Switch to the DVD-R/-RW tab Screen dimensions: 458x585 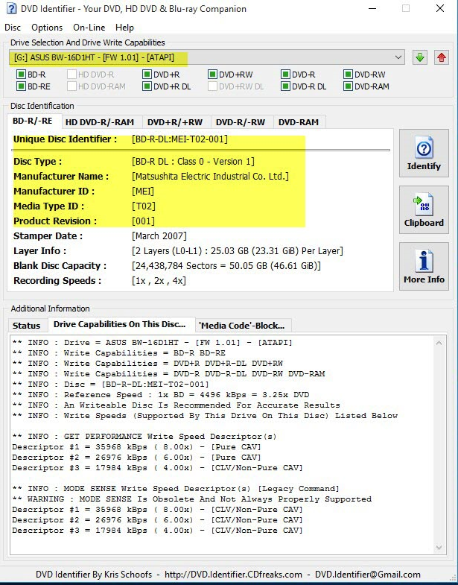pos(241,122)
